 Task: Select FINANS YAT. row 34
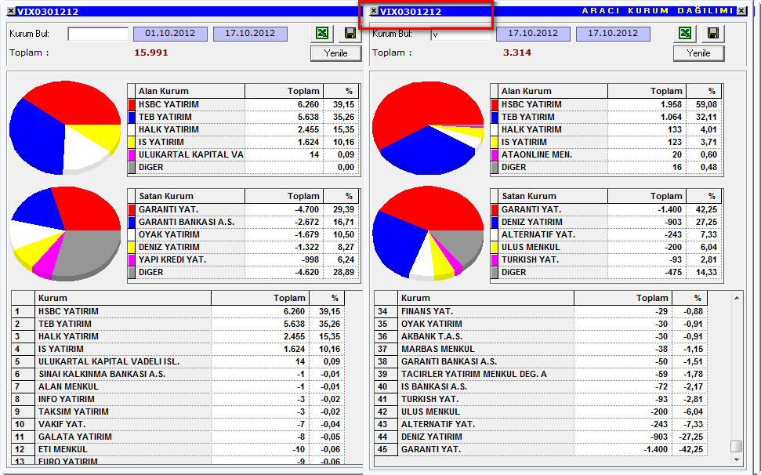(x=541, y=311)
